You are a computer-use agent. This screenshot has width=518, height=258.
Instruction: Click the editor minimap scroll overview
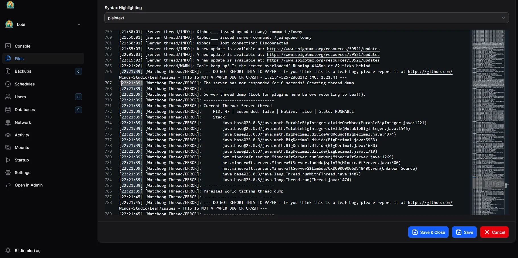(488, 122)
